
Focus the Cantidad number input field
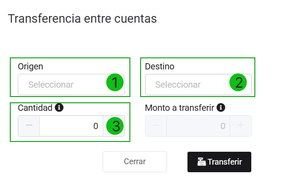tap(71, 126)
